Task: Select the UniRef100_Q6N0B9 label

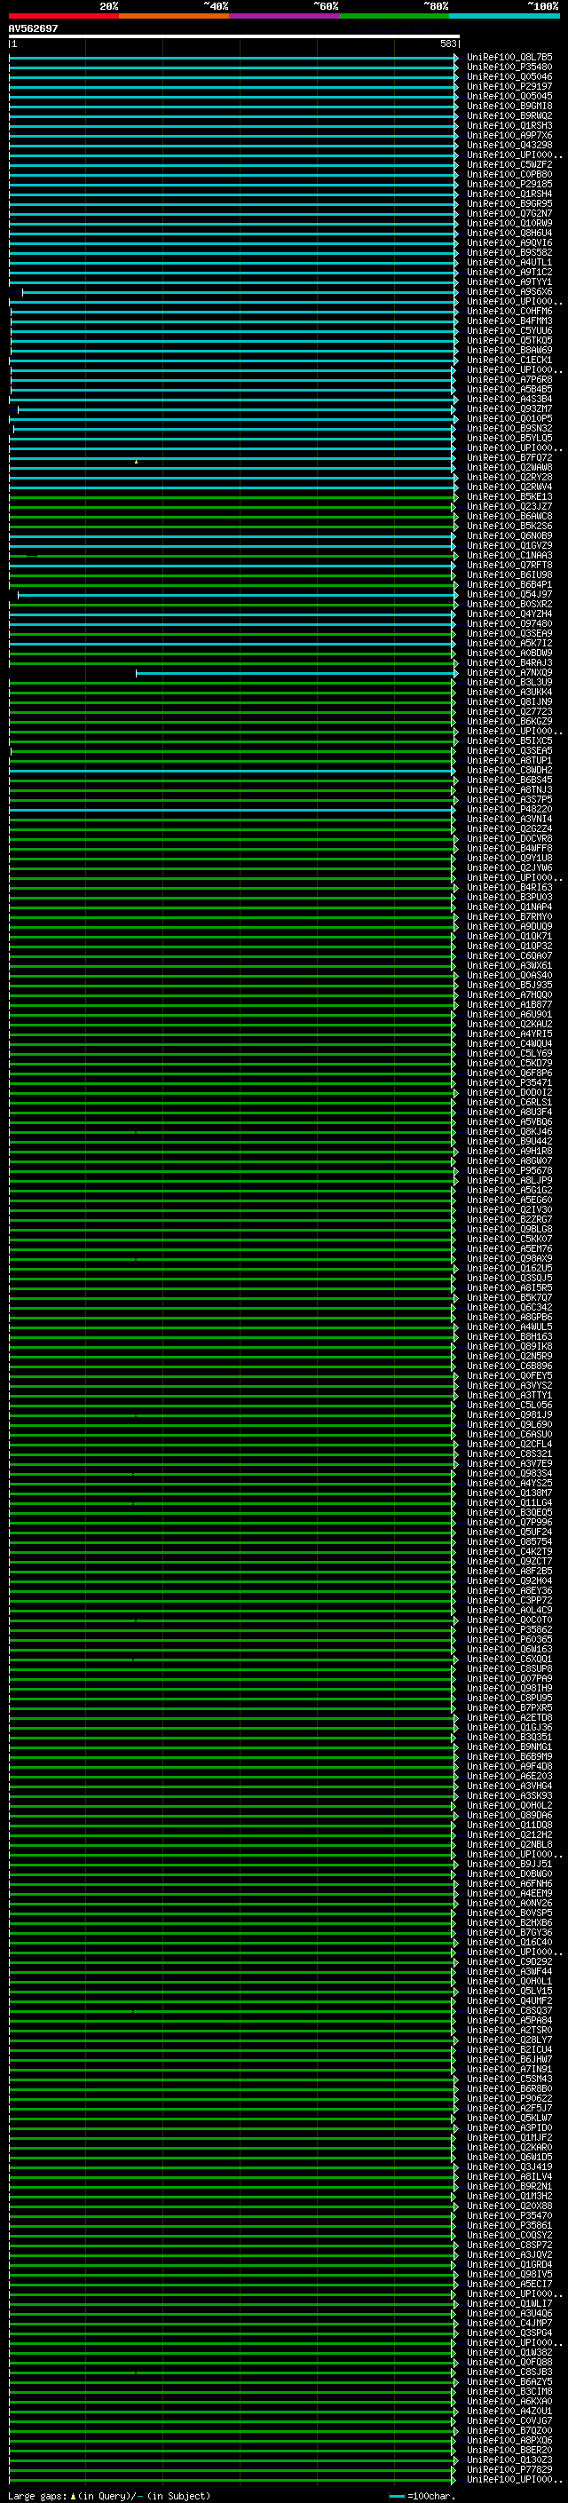Action: (509, 535)
